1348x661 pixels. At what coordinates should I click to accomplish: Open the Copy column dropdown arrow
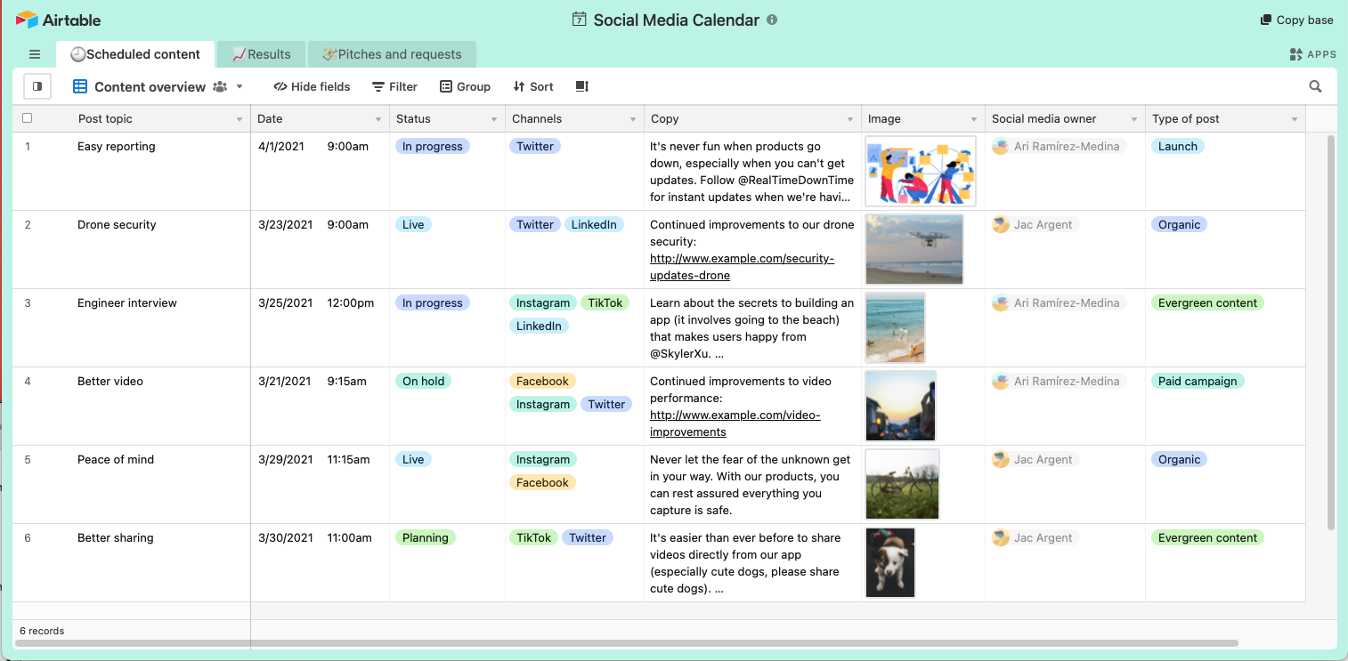click(x=850, y=119)
